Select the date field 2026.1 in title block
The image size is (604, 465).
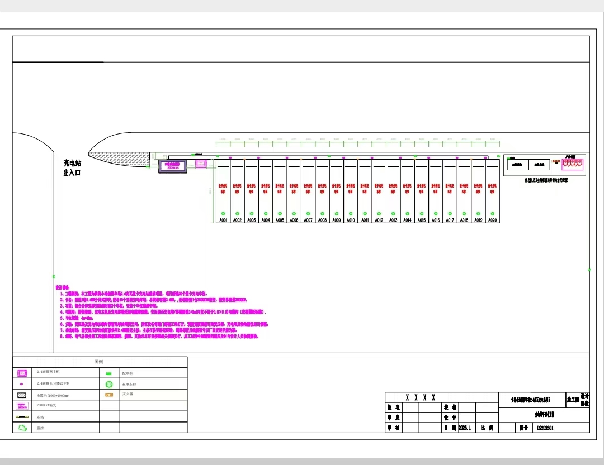(x=465, y=428)
